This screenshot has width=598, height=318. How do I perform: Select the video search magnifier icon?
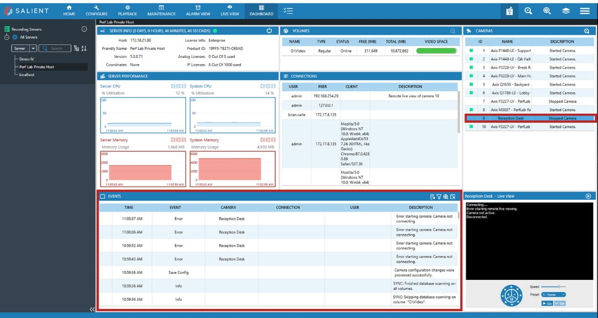tap(547, 10)
